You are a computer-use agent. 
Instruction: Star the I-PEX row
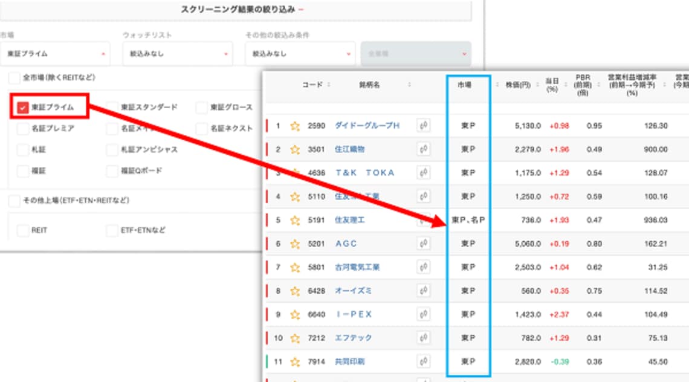click(x=295, y=315)
